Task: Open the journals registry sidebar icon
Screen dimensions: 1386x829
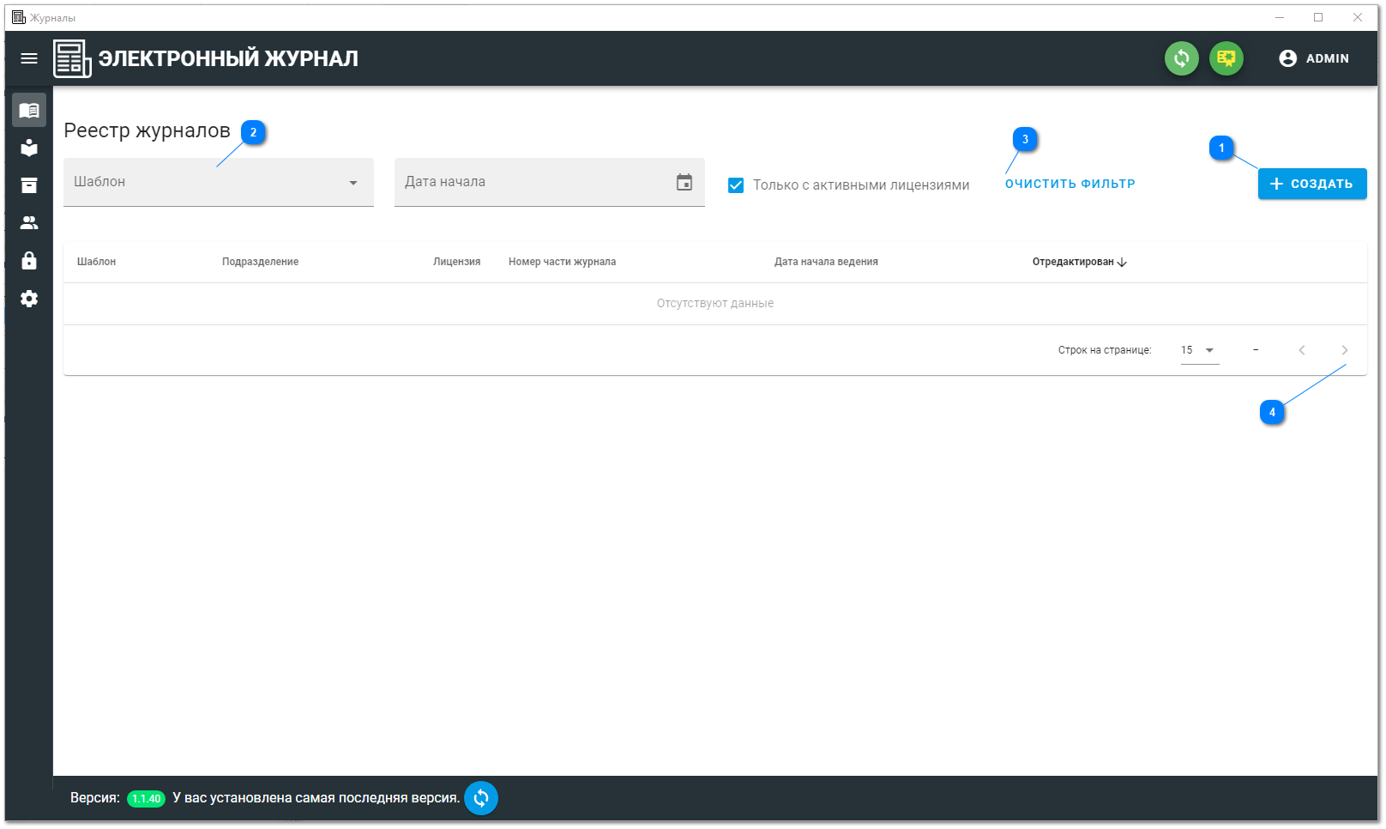Action: point(29,111)
